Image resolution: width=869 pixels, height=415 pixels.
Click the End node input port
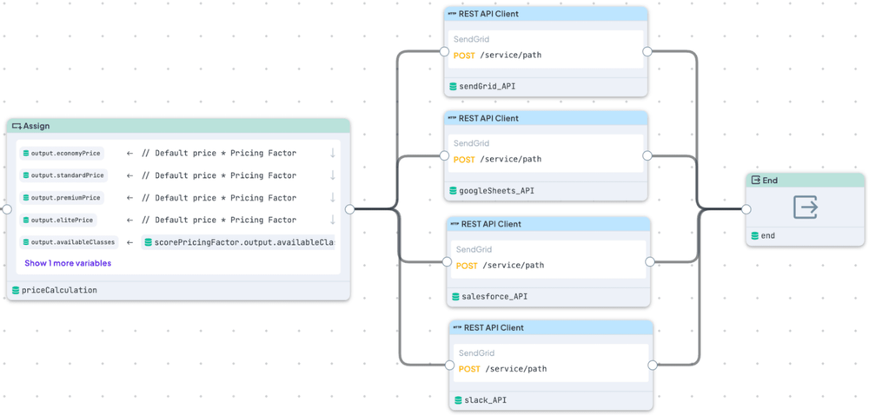[746, 209]
